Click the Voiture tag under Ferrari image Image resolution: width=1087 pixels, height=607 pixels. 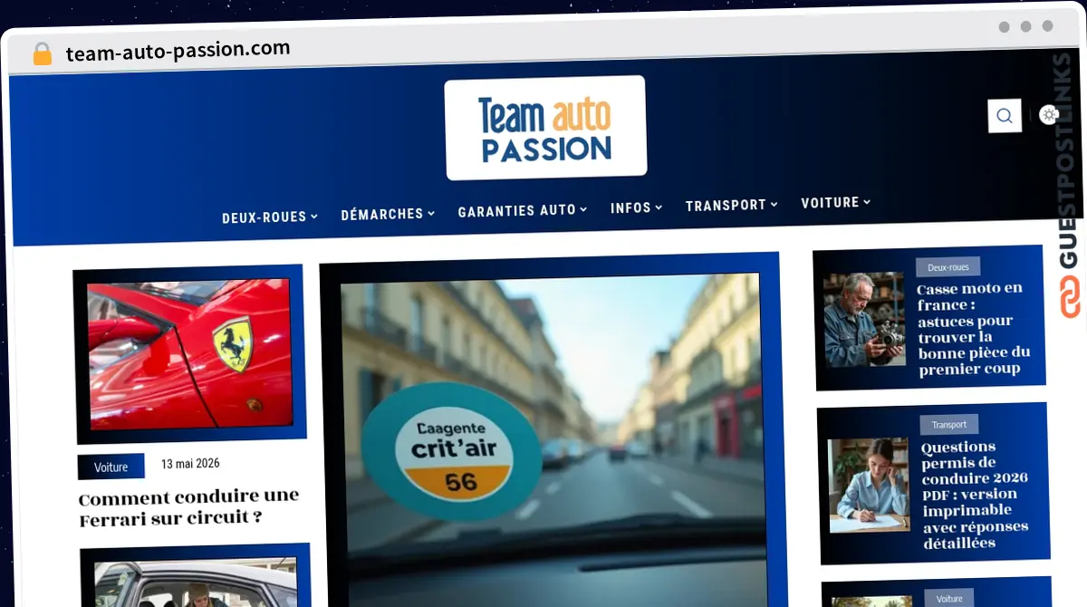click(111, 467)
